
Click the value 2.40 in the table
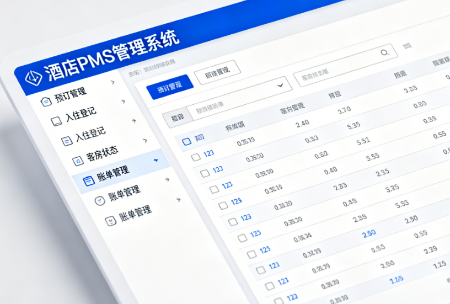tap(303, 124)
